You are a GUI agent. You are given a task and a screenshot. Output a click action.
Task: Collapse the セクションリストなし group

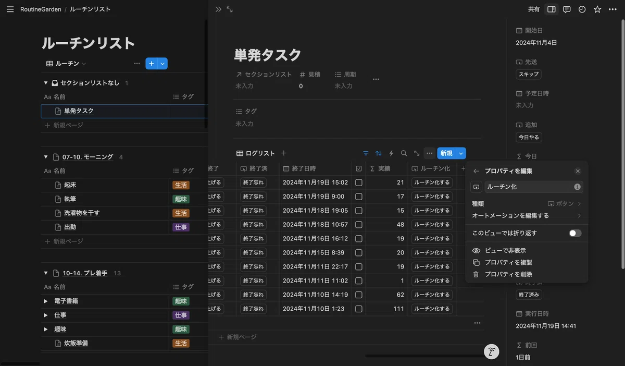46,83
